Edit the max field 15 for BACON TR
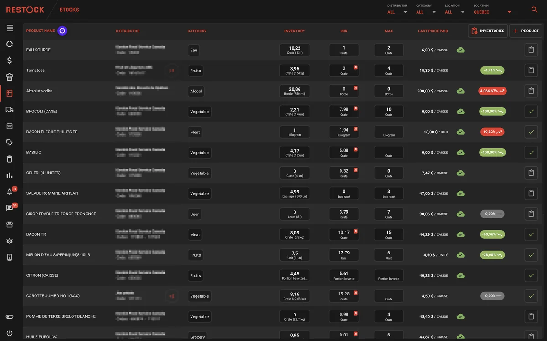Screen dimensions: 547x341 click(388, 234)
